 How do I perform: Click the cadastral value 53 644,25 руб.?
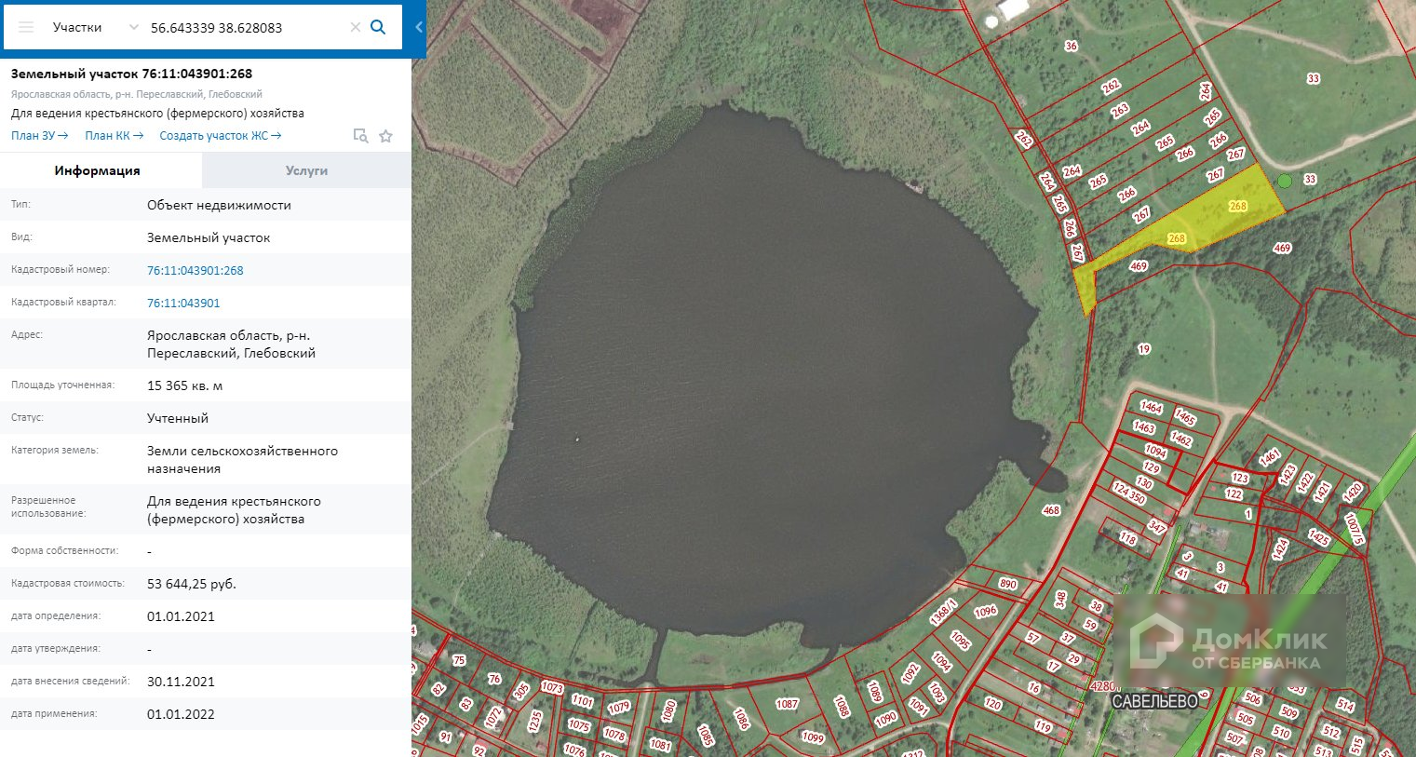pos(192,584)
